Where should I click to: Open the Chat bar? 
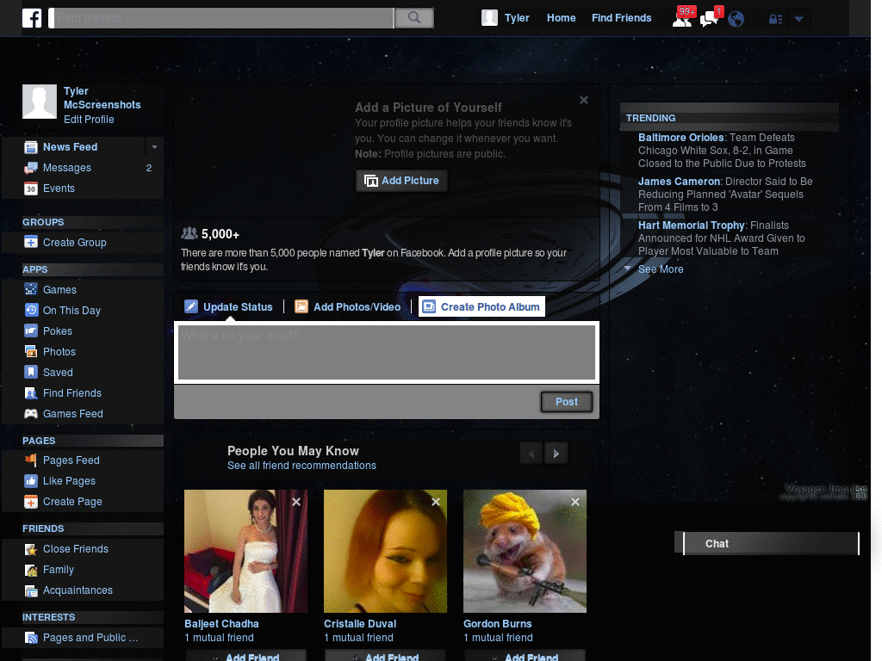click(x=771, y=544)
